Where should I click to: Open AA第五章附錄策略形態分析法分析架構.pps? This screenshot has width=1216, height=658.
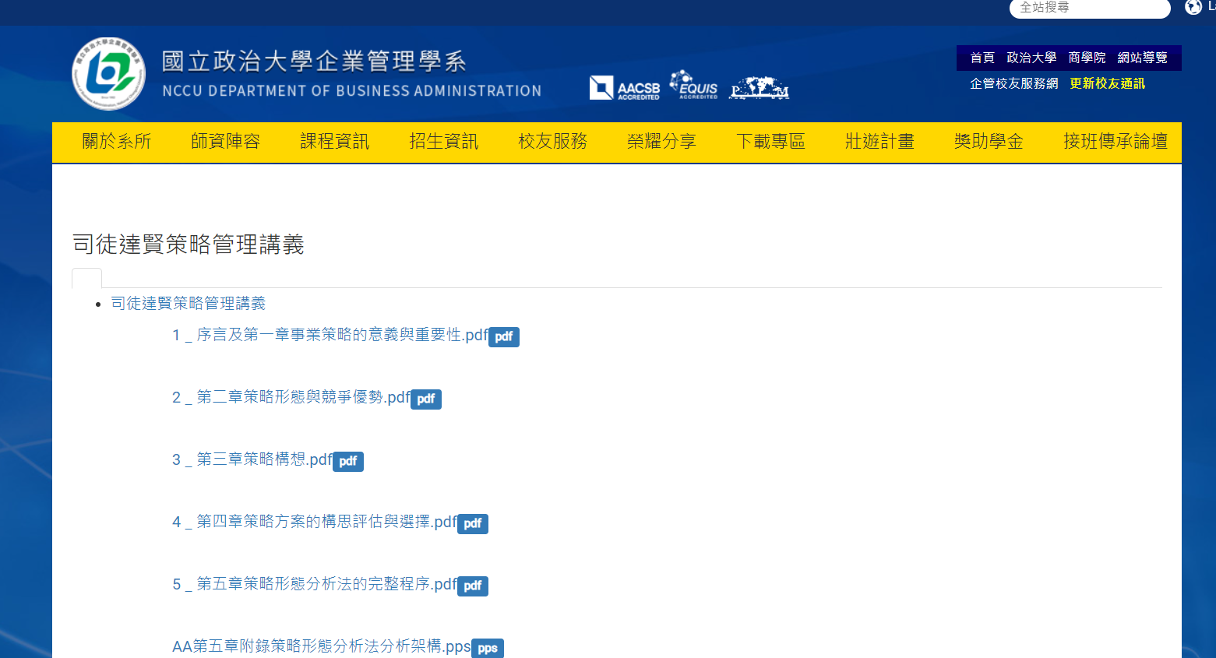[322, 646]
